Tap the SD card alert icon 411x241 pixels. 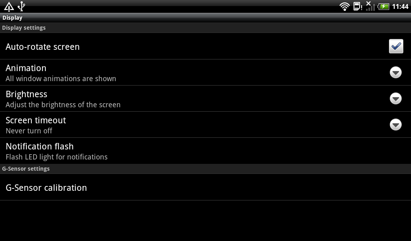tap(358, 6)
